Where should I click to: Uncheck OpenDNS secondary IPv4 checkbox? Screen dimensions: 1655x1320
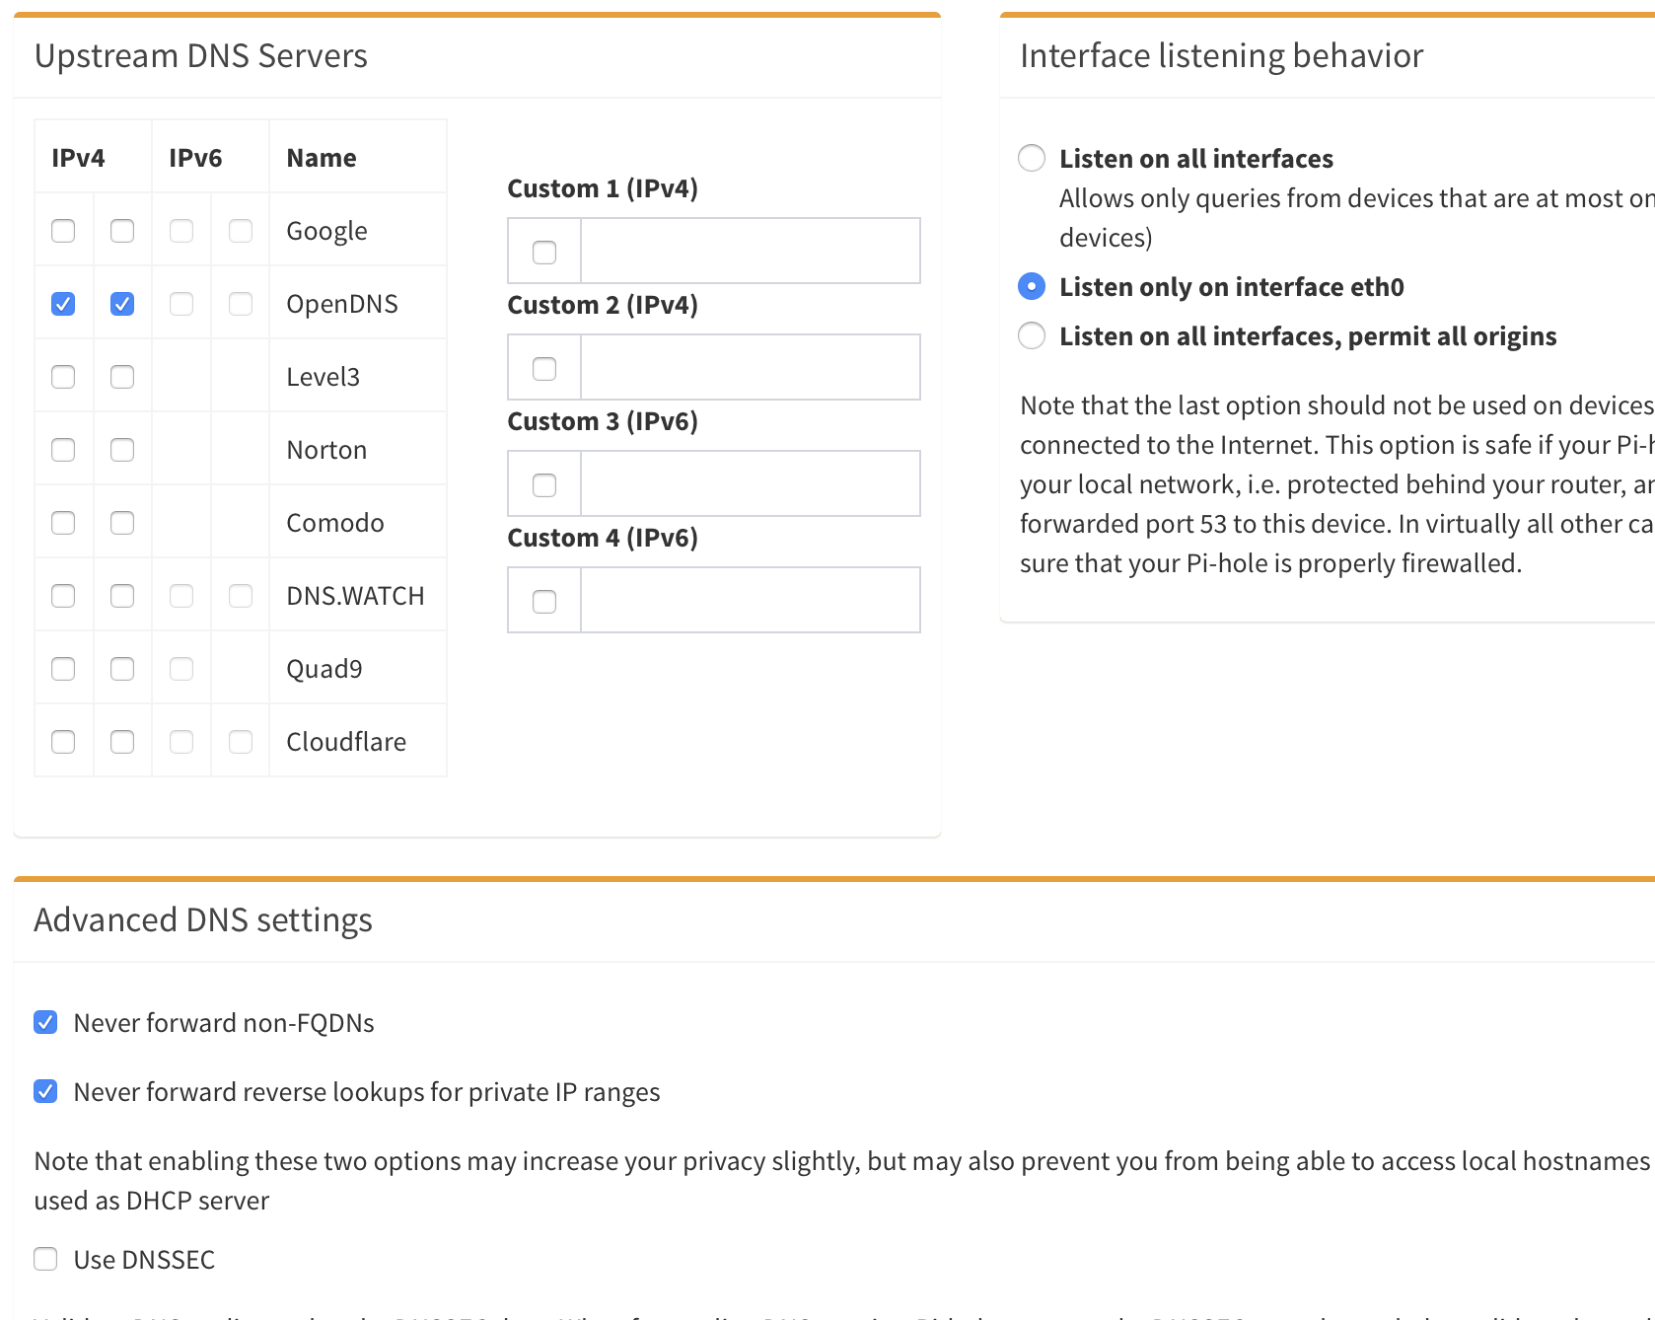tap(122, 304)
